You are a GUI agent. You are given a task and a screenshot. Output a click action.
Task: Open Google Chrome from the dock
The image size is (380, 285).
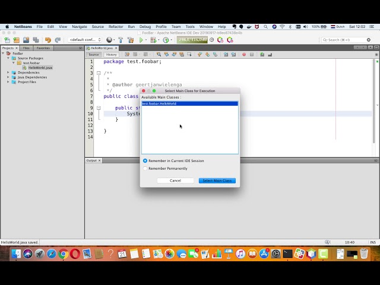(x=64, y=254)
